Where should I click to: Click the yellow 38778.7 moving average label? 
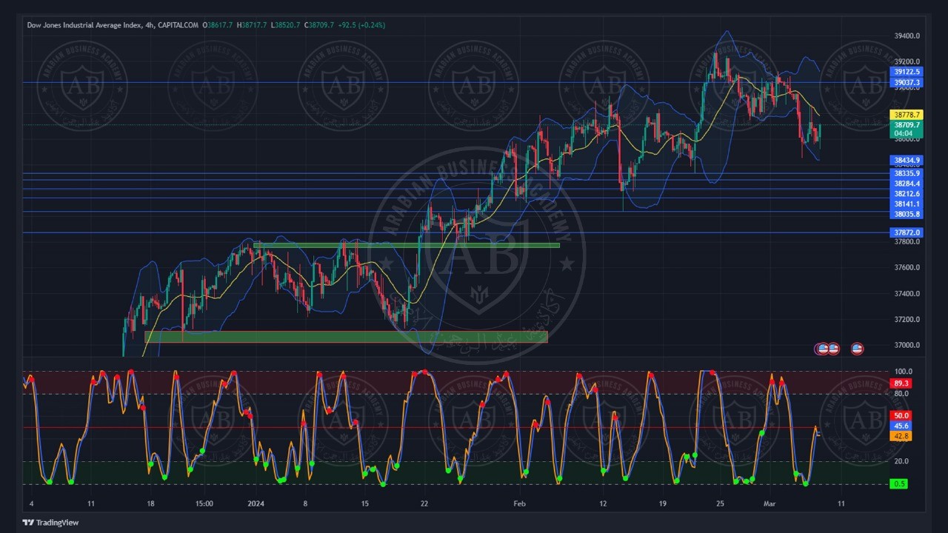point(907,115)
